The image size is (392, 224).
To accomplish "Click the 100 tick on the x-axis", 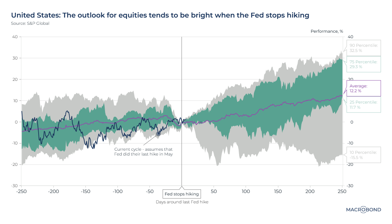I will click(x=246, y=191).
